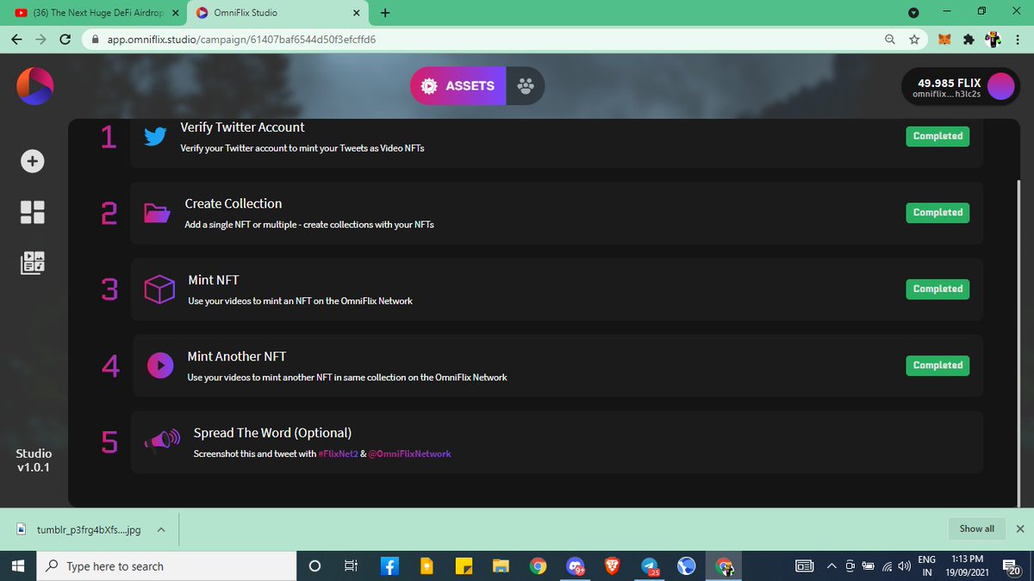The image size is (1034, 581).
Task: Click the folder icon for Create Collection
Action: tap(157, 213)
